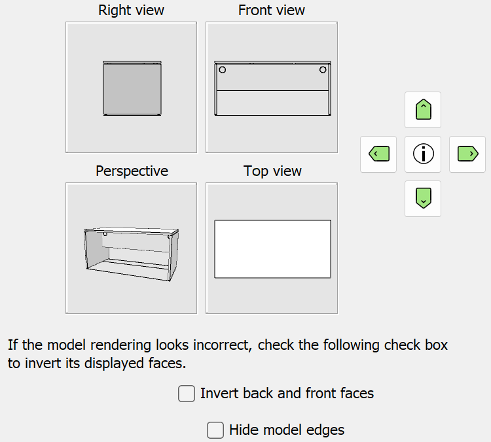Click the "Invert back and front faces" label text

287,394
